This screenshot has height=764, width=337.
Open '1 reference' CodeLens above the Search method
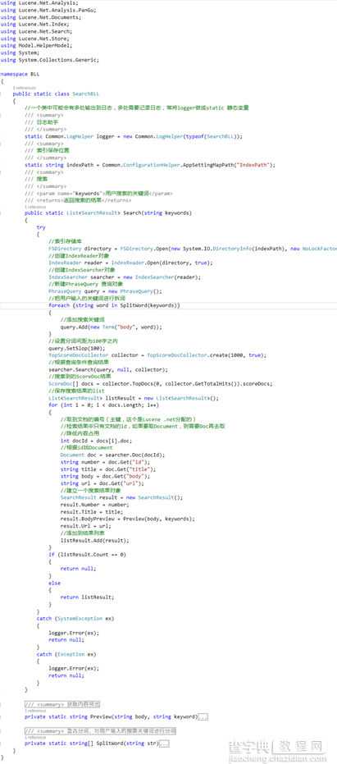[x=35, y=207]
